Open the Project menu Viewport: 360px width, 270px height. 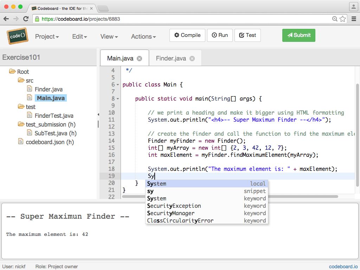coord(47,36)
